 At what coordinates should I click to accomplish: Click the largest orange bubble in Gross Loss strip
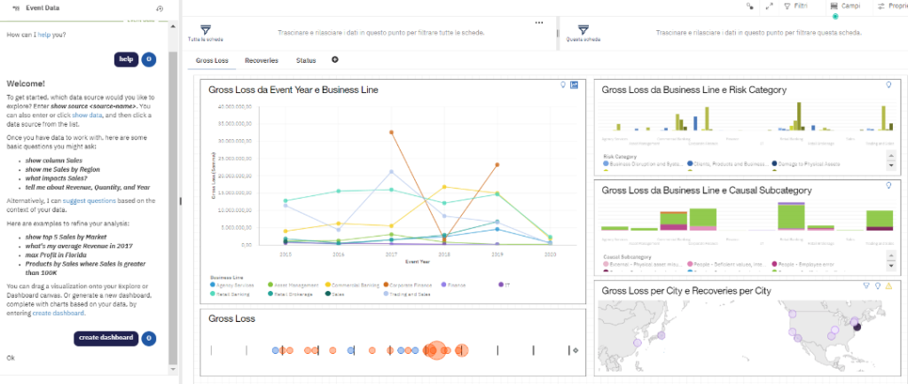click(x=434, y=350)
